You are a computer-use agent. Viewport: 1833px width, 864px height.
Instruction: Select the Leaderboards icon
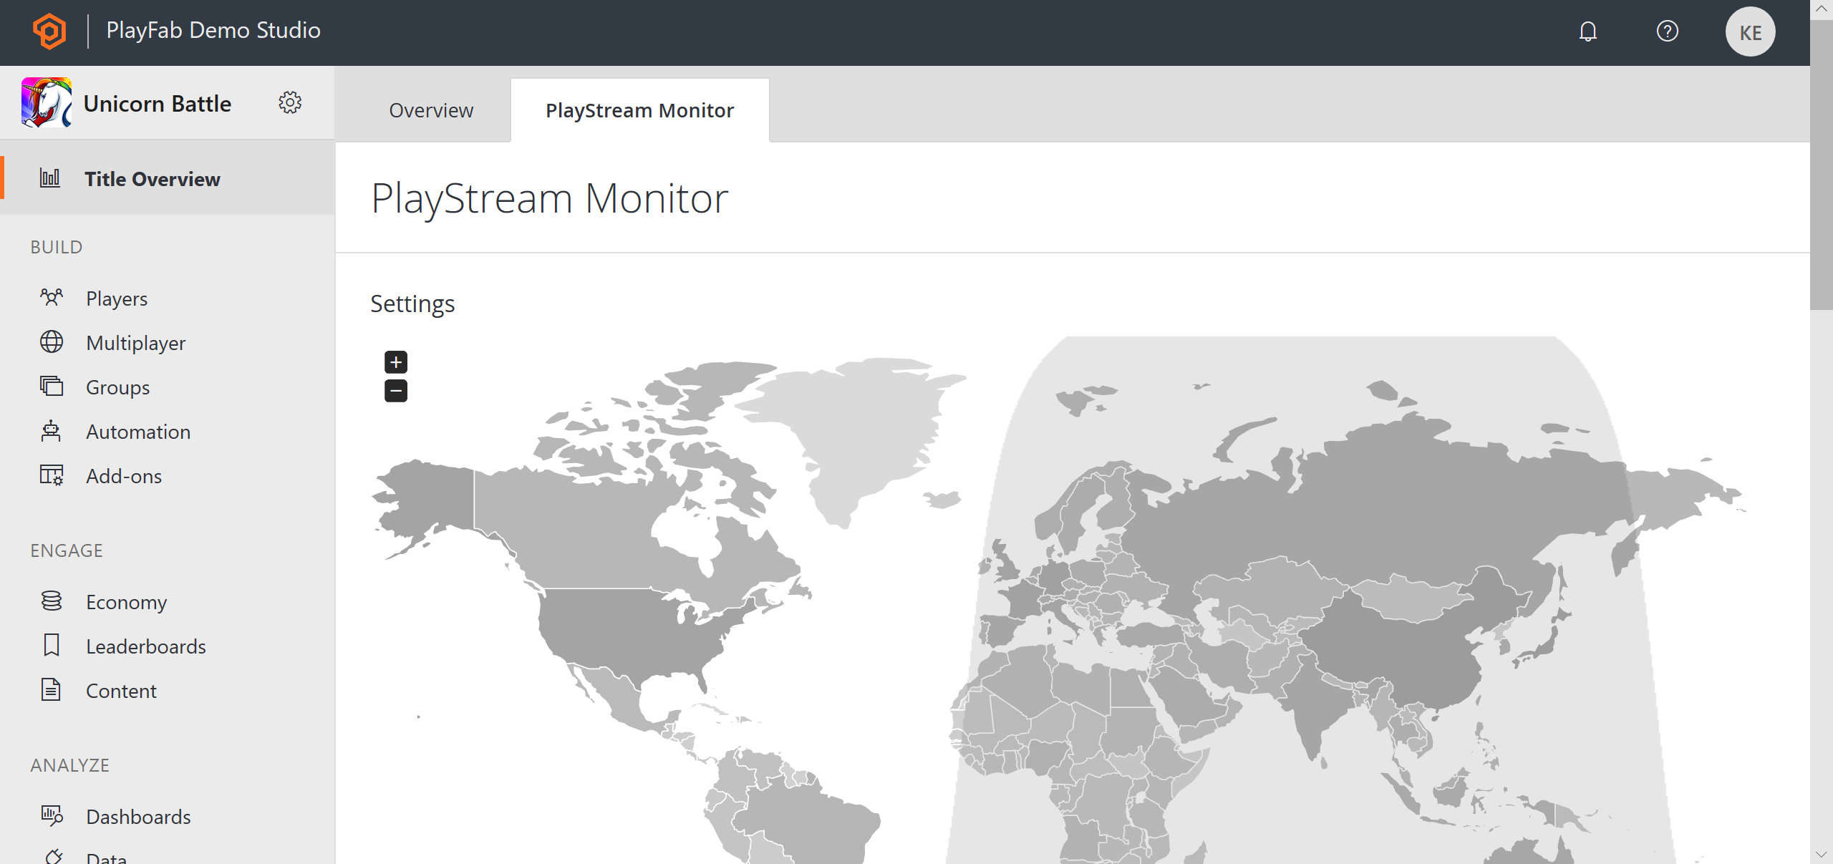50,644
